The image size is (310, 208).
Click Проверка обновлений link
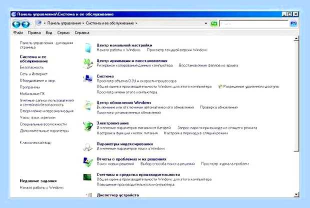[x=219, y=107]
